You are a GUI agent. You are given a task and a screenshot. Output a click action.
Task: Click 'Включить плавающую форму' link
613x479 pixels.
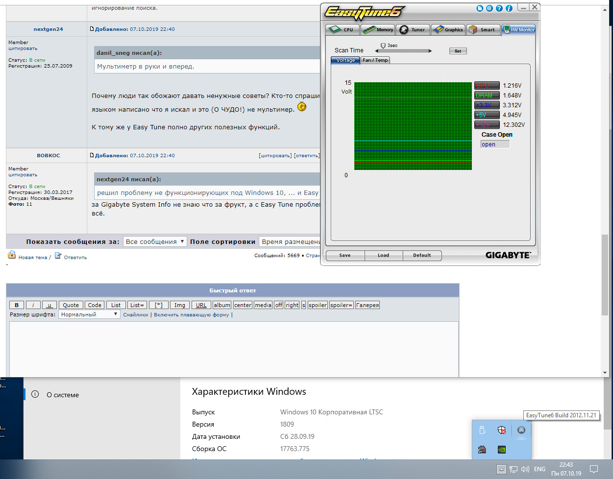192,314
